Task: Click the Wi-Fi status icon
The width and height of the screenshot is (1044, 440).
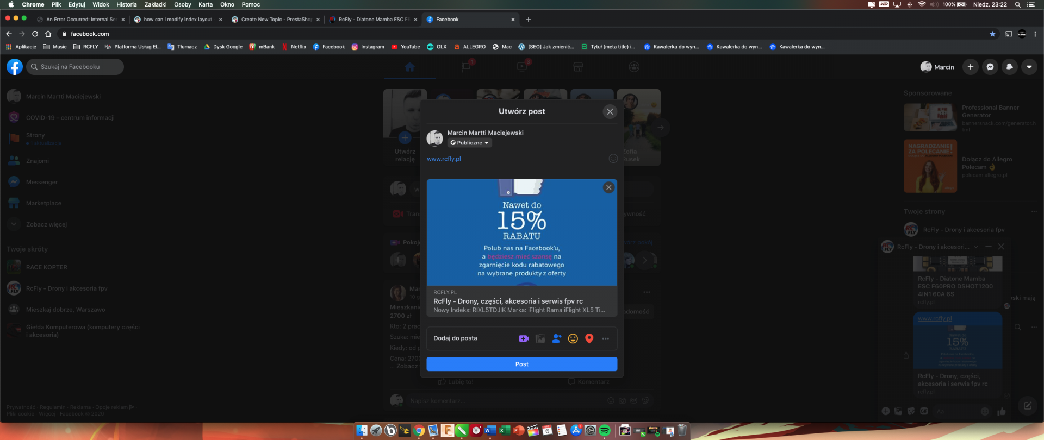Action: click(x=922, y=4)
